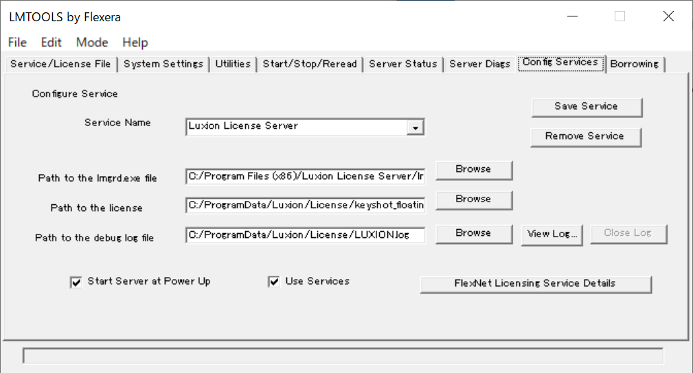Viewport: 693px width, 373px height.
Task: Click the 'Configure Service' heading text
Action: point(75,94)
